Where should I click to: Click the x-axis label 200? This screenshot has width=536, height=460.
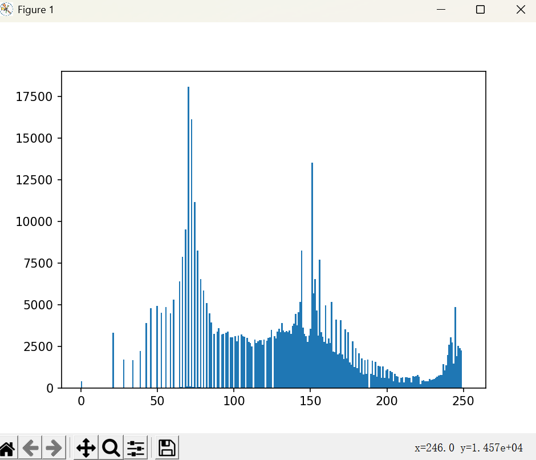[x=387, y=401]
